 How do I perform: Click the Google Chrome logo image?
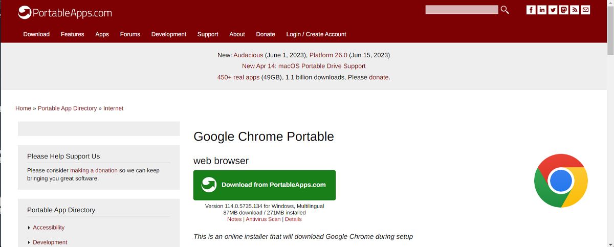561,181
